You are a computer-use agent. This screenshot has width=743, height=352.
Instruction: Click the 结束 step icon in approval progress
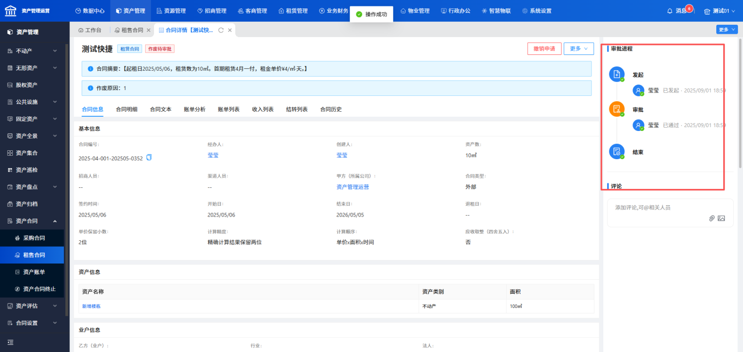coord(617,151)
